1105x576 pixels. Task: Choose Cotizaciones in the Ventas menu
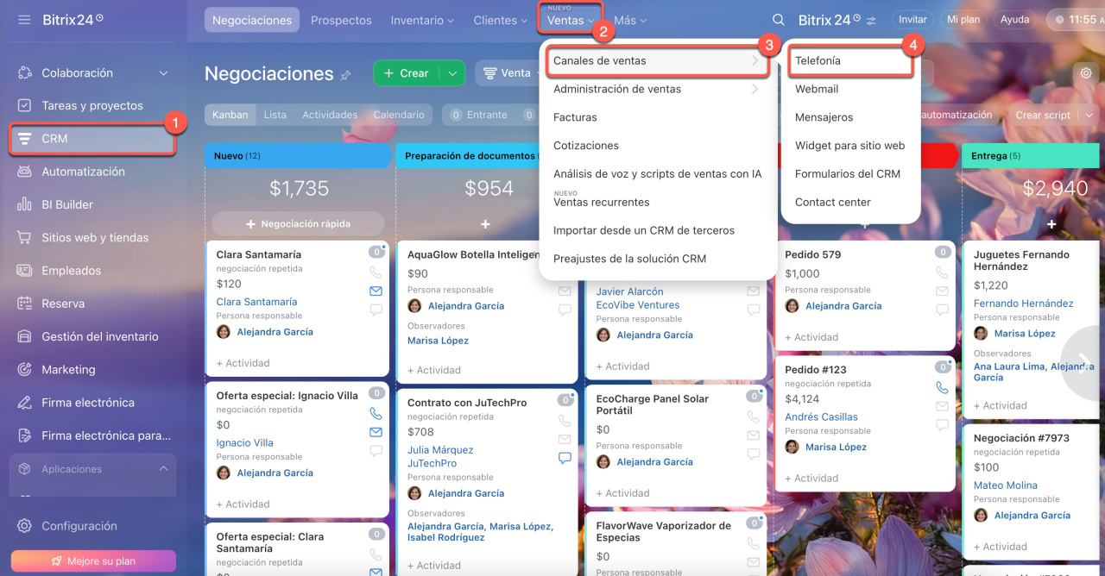point(586,146)
